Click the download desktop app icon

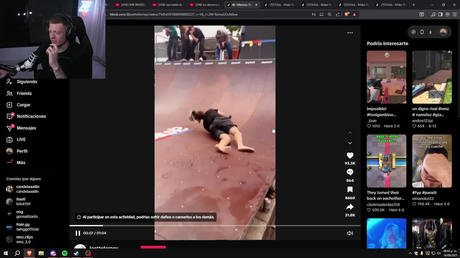(x=431, y=32)
